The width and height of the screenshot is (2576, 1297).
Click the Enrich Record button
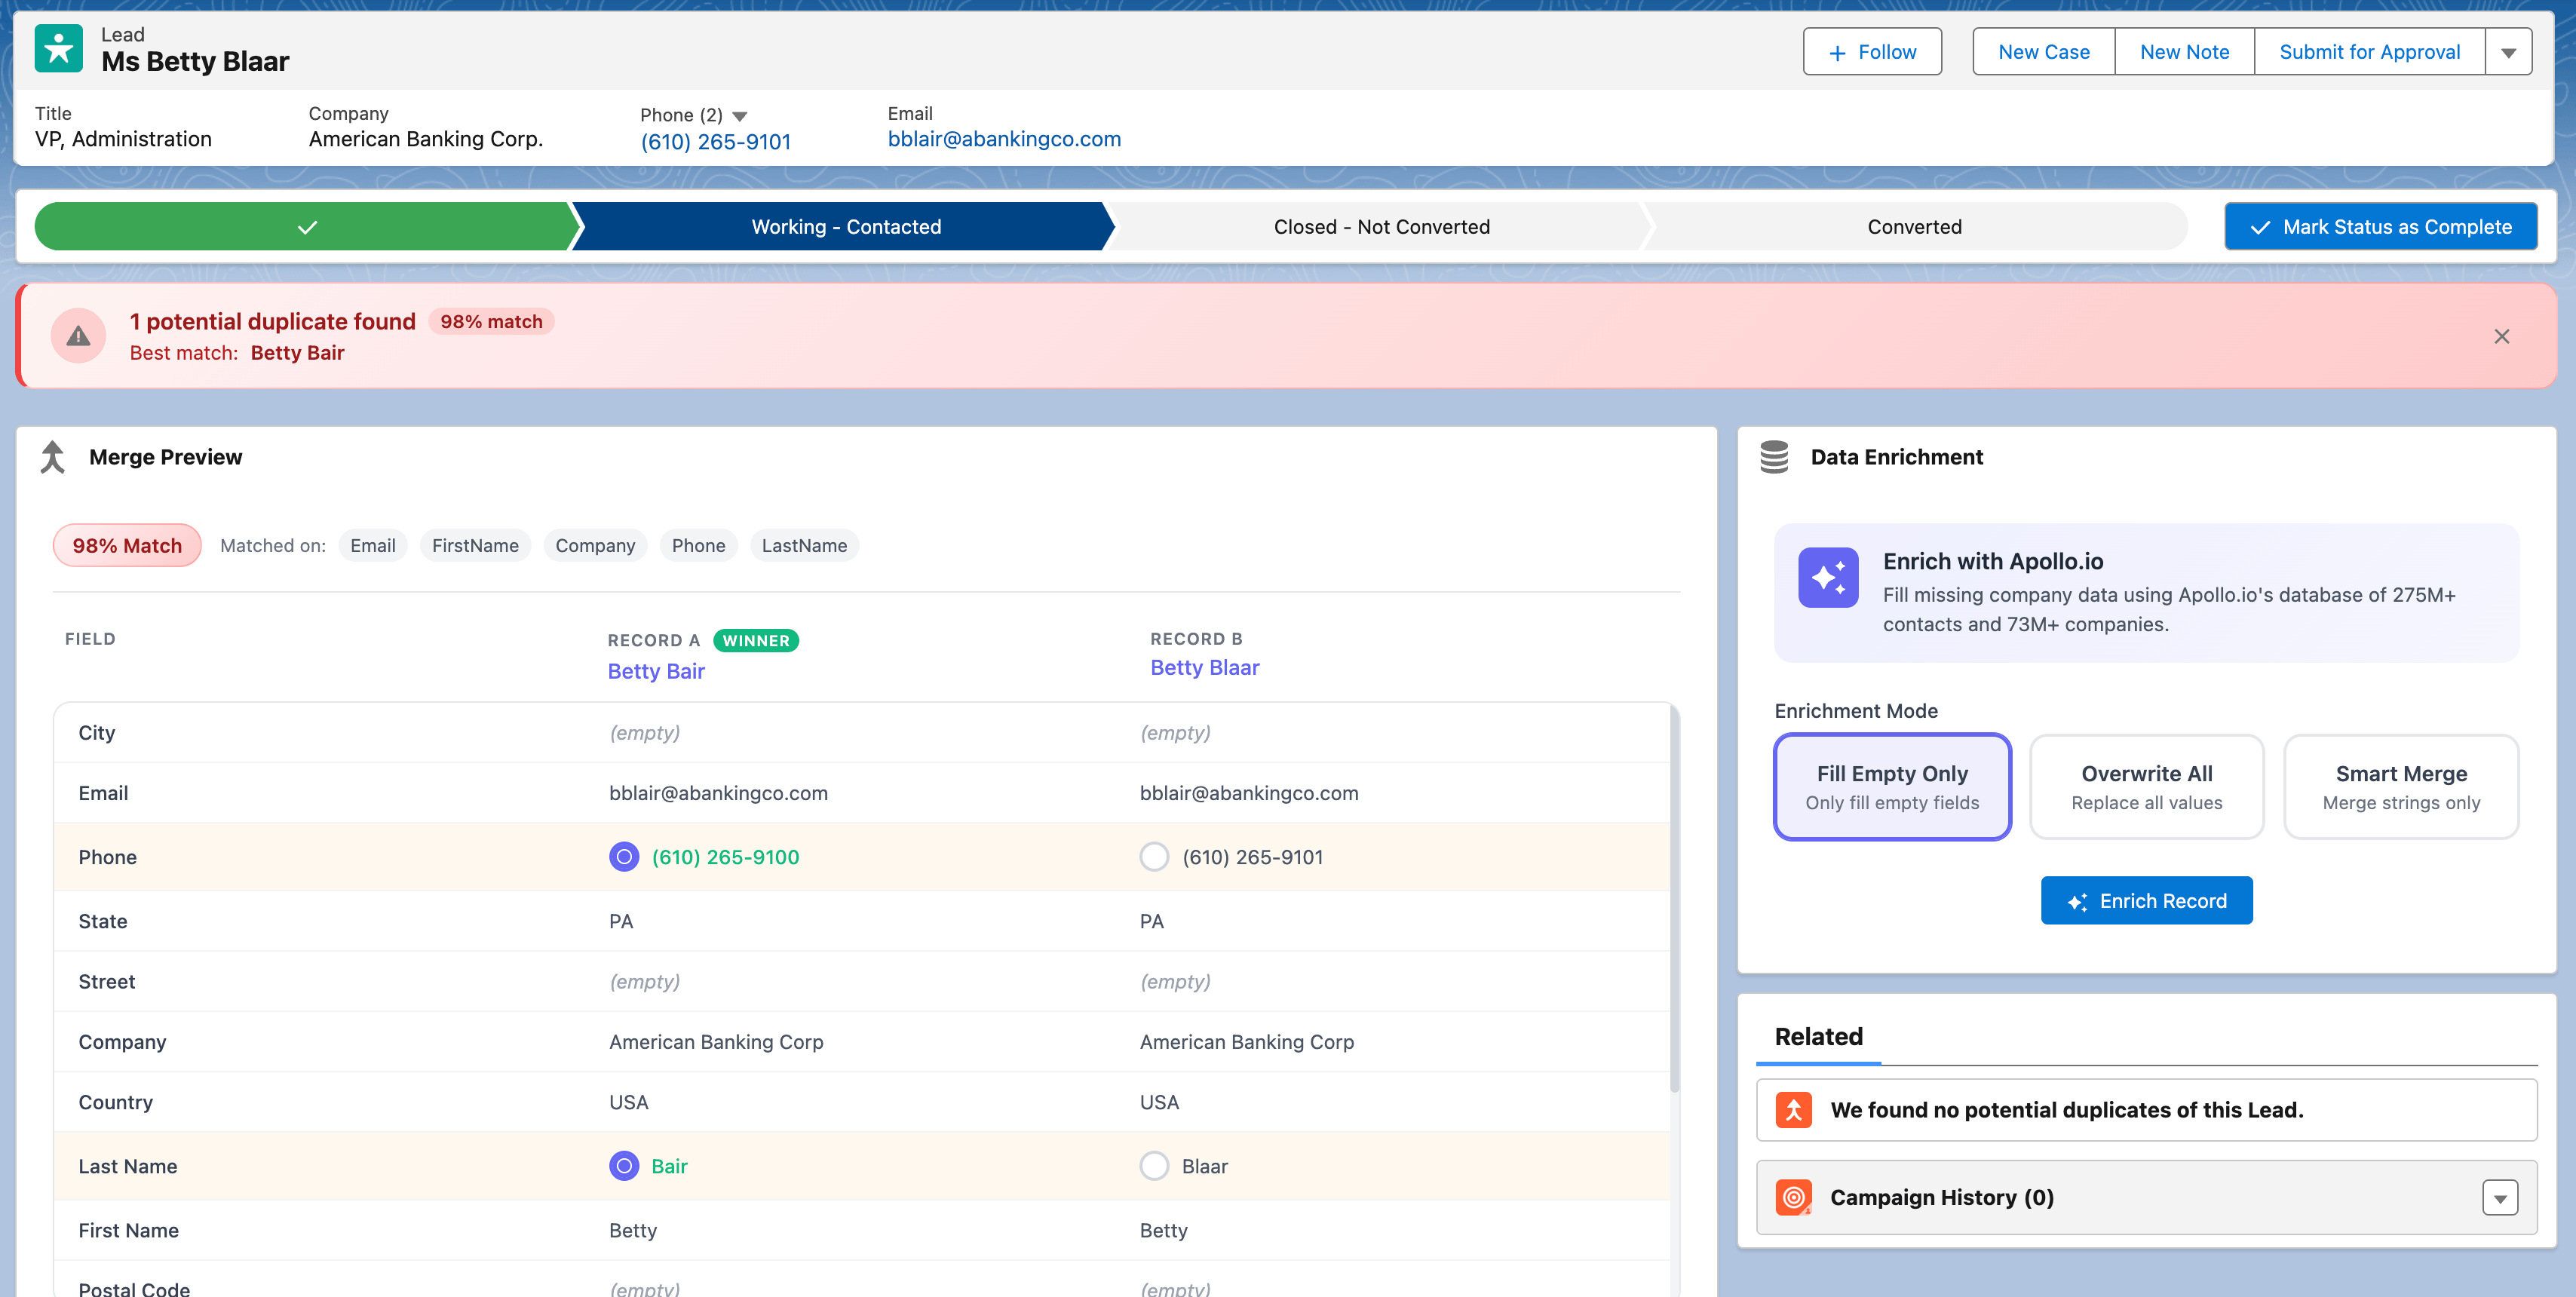[x=2146, y=900]
